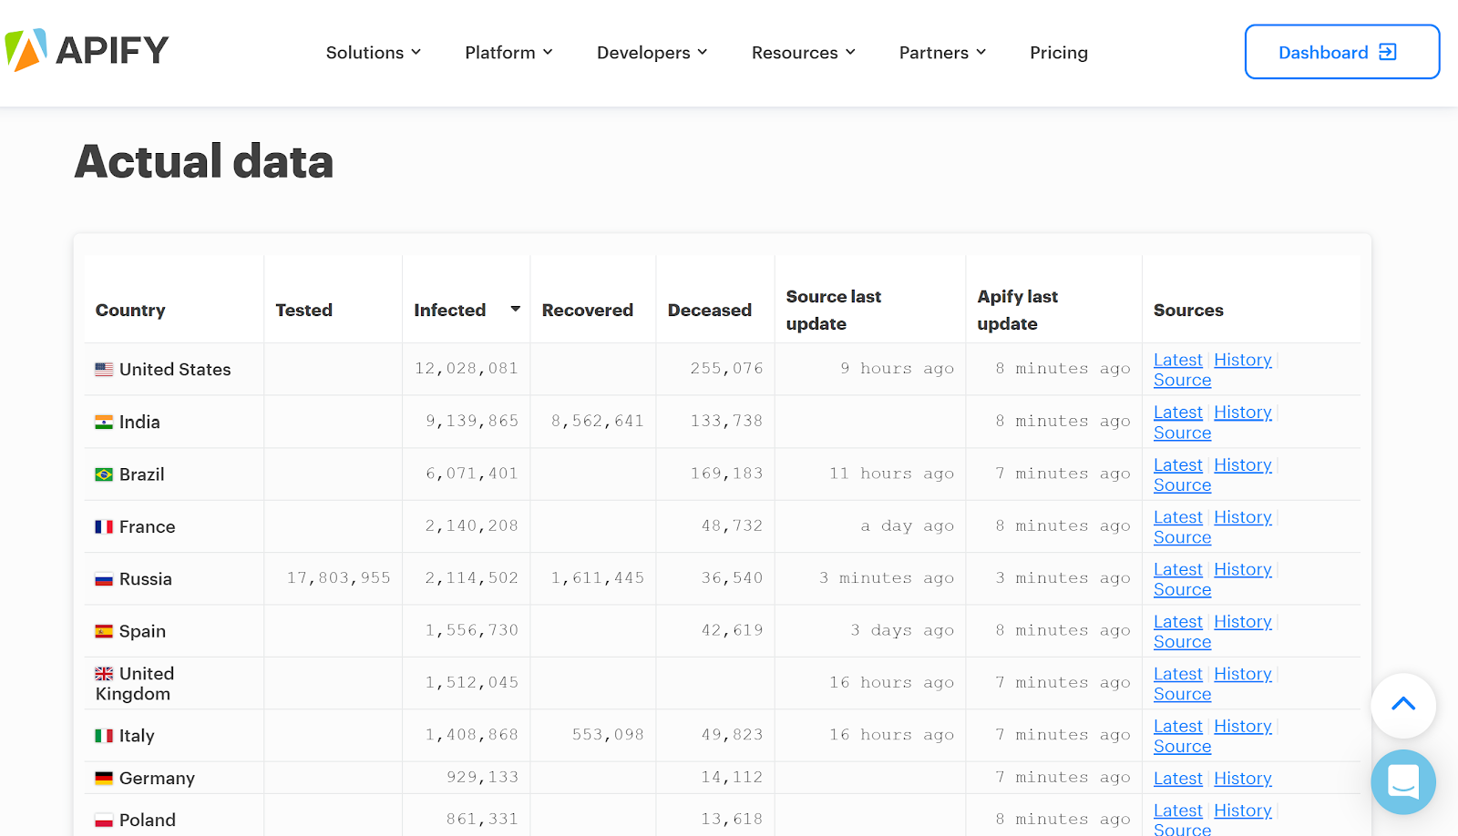Viewport: 1458px width, 836px height.
Task: Select Pricing in the navigation bar
Action: (x=1058, y=52)
